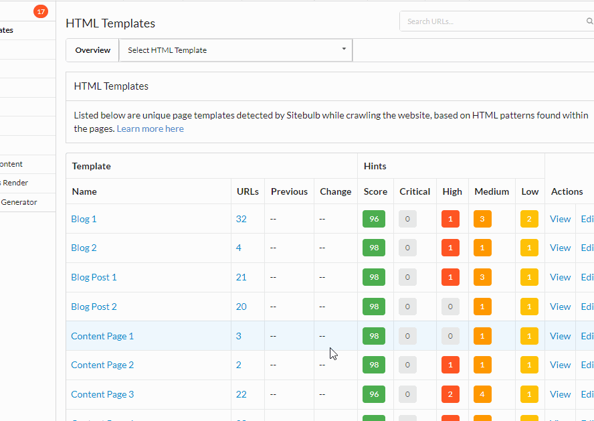Open the Content Page 1 template
Viewport: 594px width, 421px height.
point(102,336)
